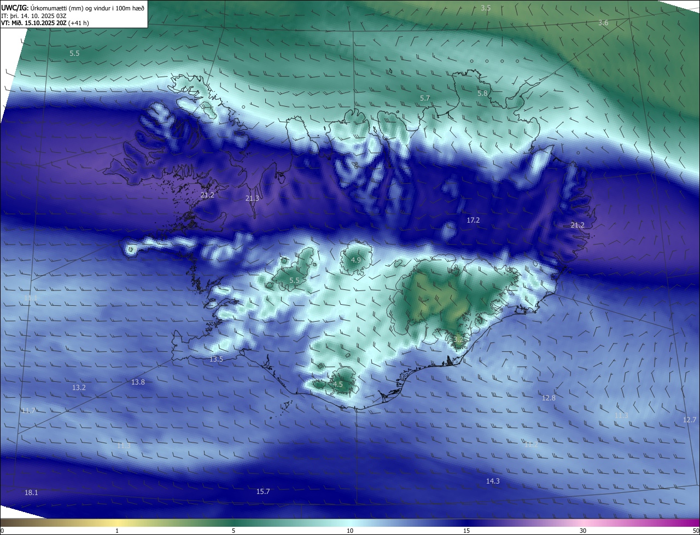700x535 pixels.
Task: Click the 13.2 precipitation value
Action: tap(79, 387)
